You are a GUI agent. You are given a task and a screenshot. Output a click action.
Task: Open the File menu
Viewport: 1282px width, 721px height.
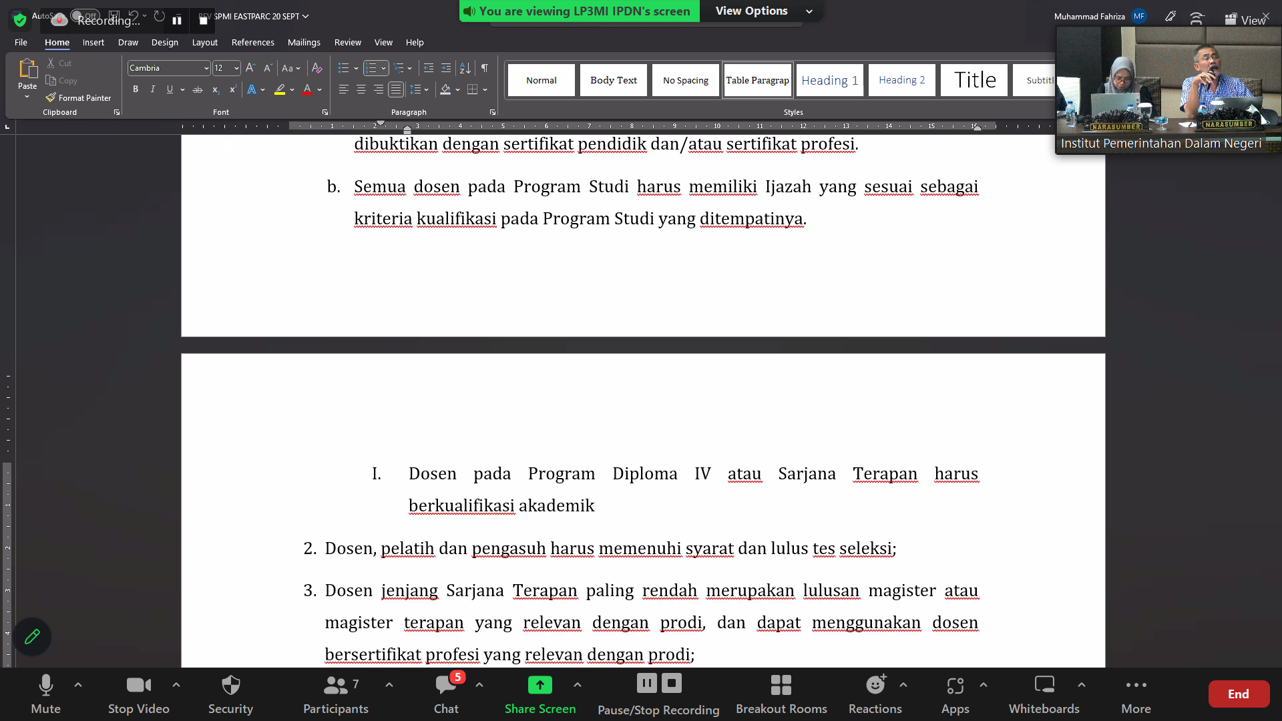[21, 42]
